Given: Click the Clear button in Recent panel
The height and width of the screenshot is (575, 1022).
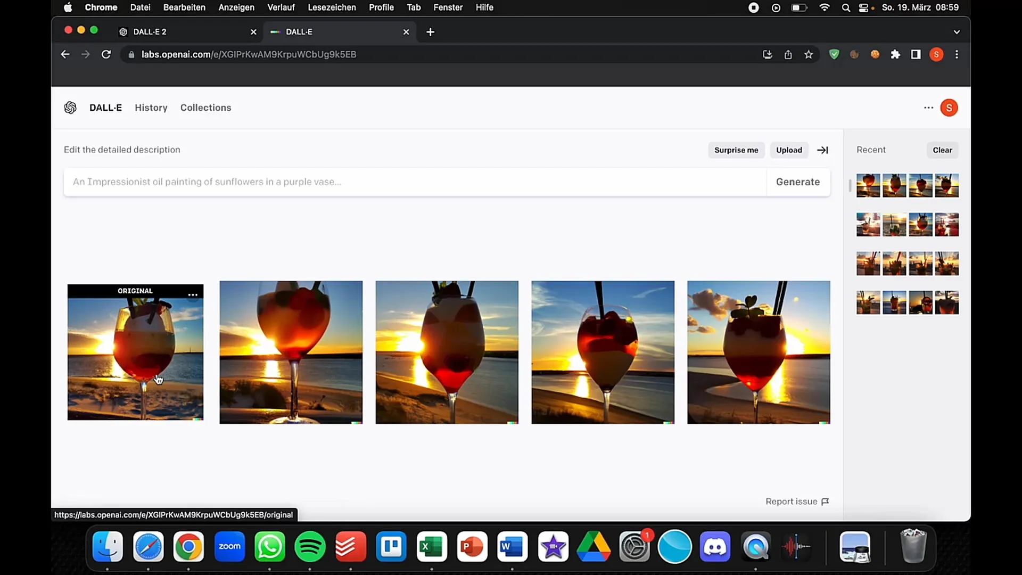Looking at the screenshot, I should tap(942, 150).
